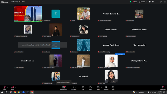This screenshot has height=94, width=167.
Task: Click the REC recording indicator
Action: coord(135,2)
